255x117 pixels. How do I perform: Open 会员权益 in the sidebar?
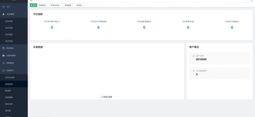coord(14,41)
